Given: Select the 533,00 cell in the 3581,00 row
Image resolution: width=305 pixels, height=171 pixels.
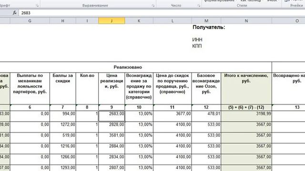Looking at the screenshot, I should coord(206,138).
